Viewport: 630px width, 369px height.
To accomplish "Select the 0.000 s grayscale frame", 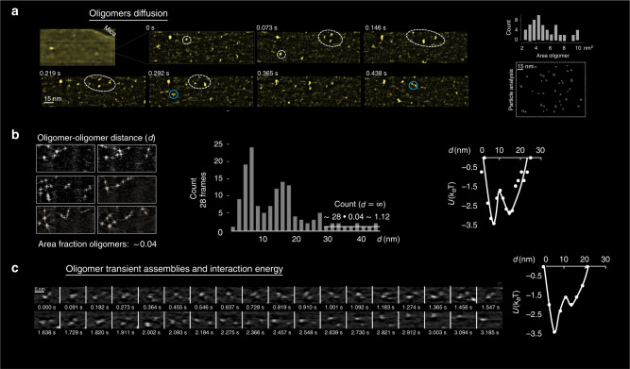I will pos(46,295).
